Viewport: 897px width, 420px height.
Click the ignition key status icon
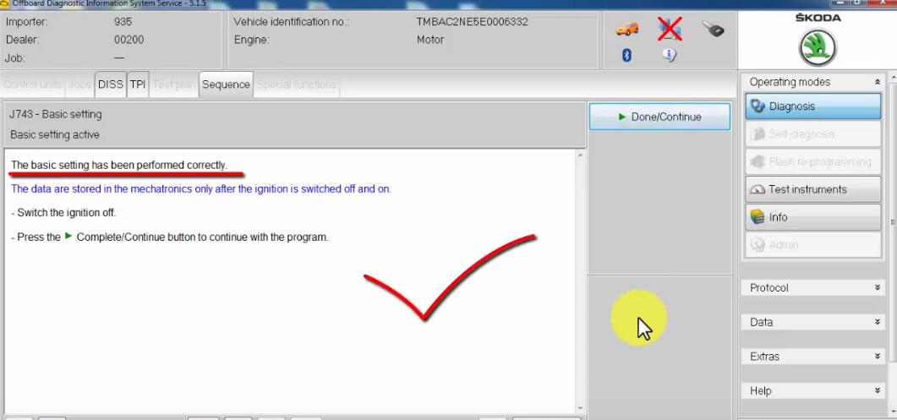click(x=713, y=29)
